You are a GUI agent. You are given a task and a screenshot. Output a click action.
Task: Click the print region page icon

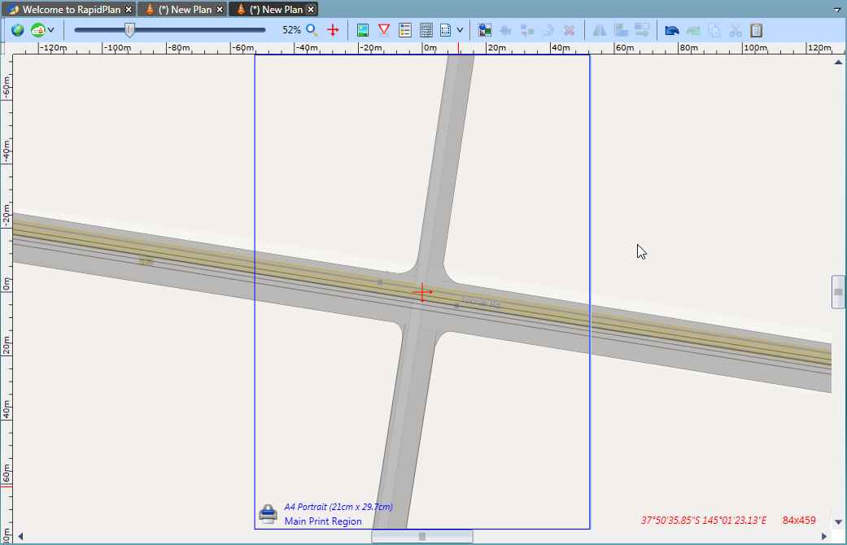click(x=446, y=30)
